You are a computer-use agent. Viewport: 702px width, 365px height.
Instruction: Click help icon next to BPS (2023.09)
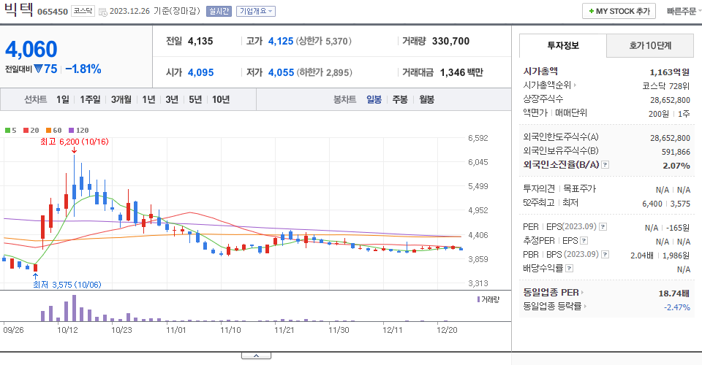click(605, 255)
